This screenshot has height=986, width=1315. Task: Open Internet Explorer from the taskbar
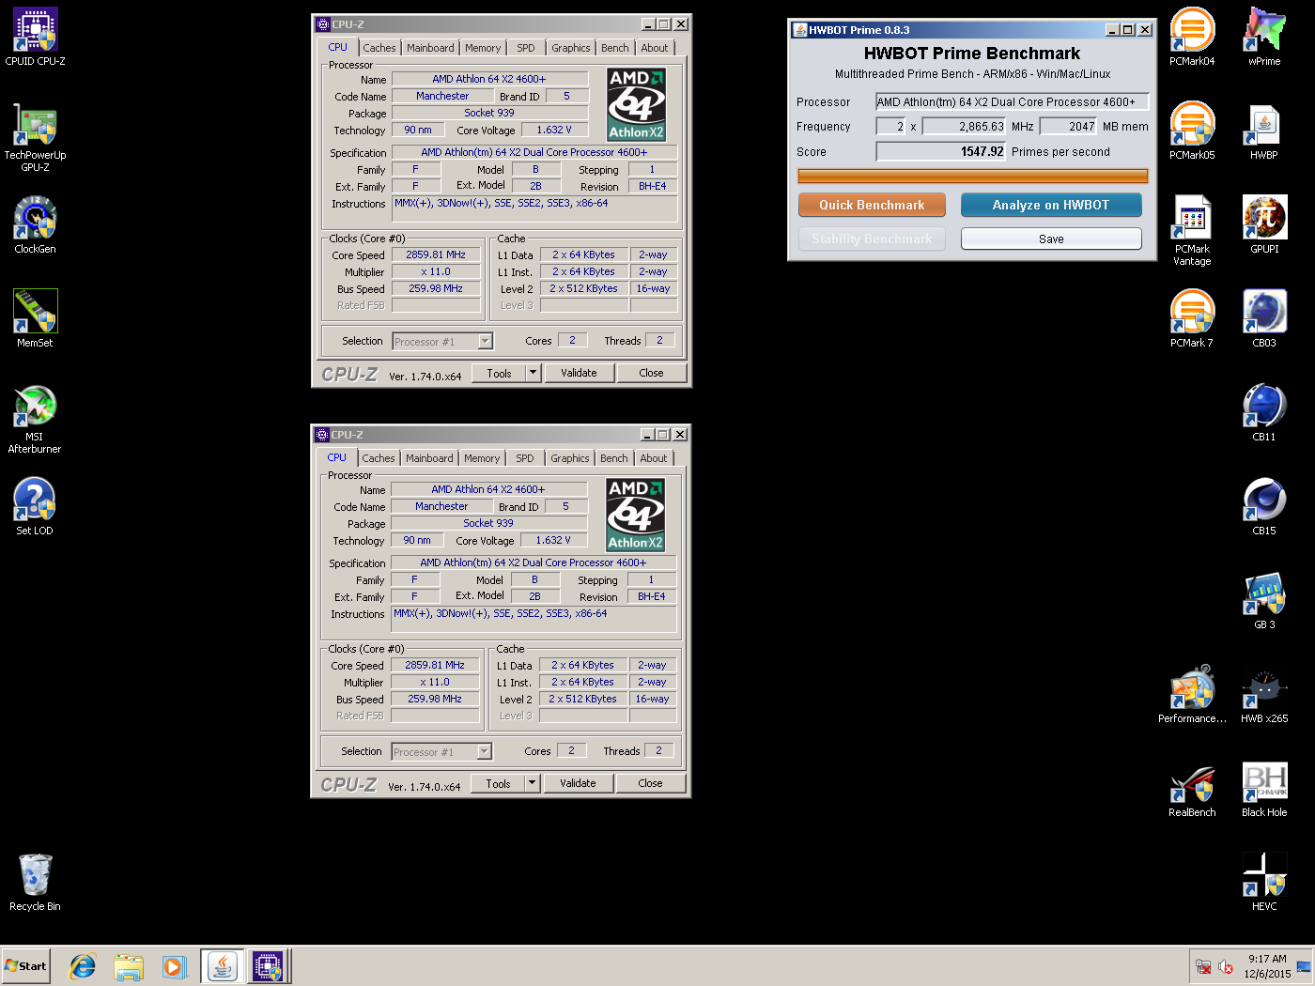83,966
